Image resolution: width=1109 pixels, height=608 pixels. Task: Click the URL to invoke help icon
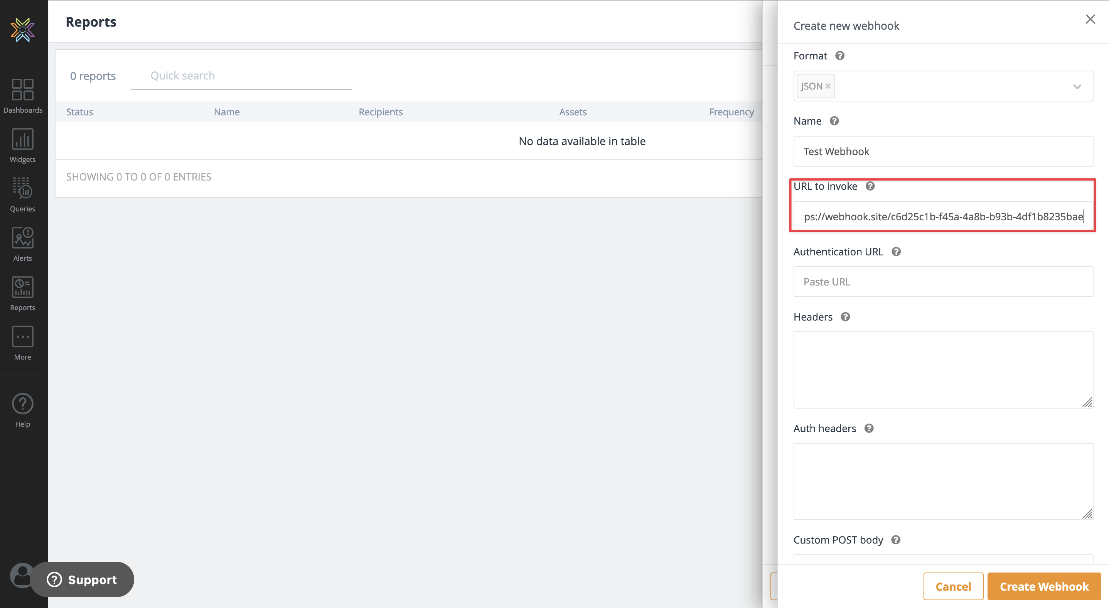pos(870,186)
